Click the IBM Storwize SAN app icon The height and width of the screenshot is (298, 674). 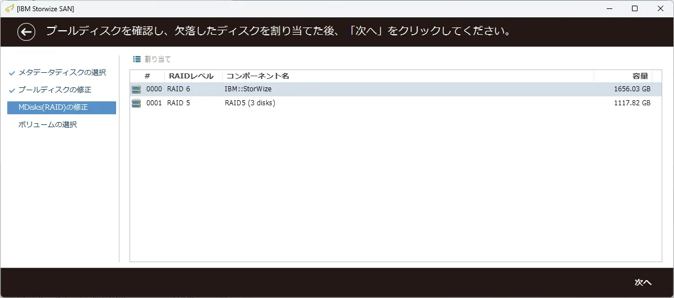(9, 8)
